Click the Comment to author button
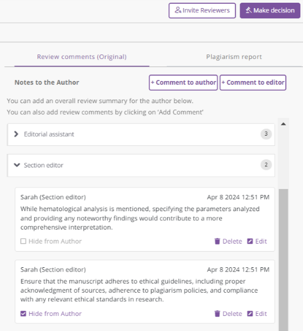The height and width of the screenshot is (331, 303). coord(183,82)
